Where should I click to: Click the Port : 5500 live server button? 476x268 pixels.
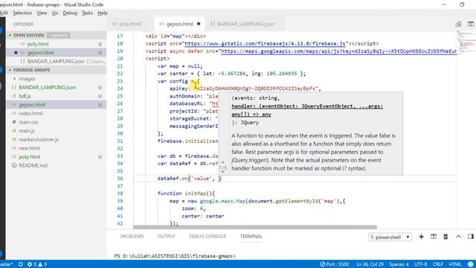pos(335,264)
